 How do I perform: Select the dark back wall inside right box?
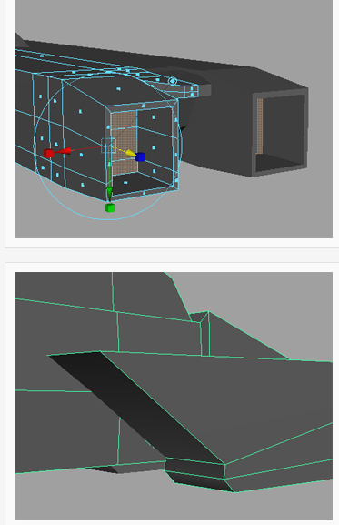pos(284,125)
